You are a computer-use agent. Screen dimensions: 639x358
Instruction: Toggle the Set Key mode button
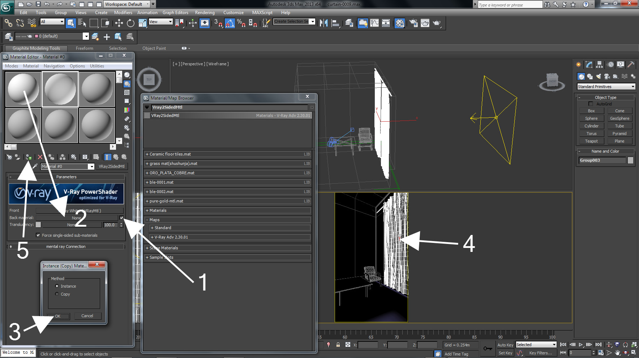[505, 353]
